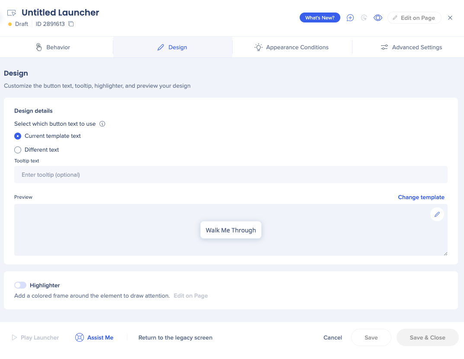
Task: Click the add comment plus bubble icon
Action: (350, 18)
